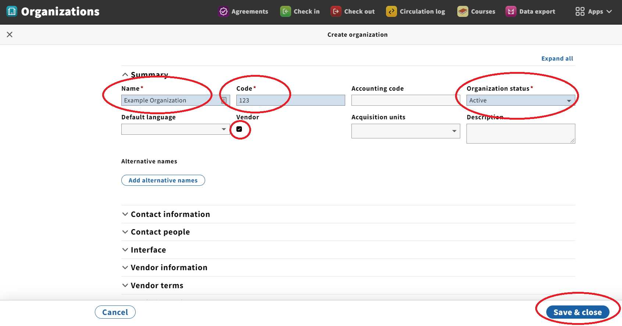Click the Alternative names label
622x326 pixels.
click(149, 161)
